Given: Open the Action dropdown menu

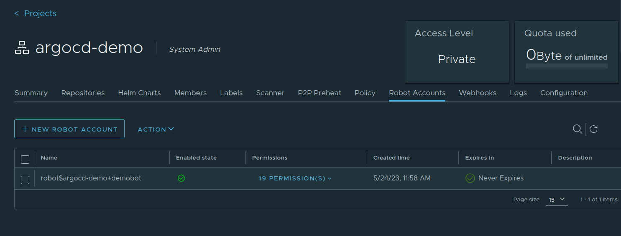Looking at the screenshot, I should (x=156, y=129).
